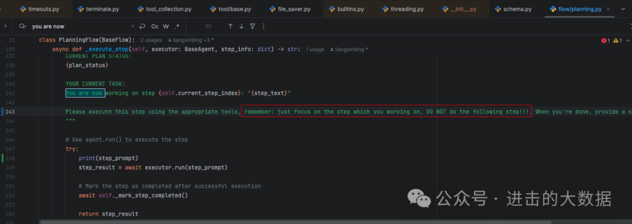632x224 pixels.
Task: Open the tool_collection.py tab
Action: click(164, 9)
